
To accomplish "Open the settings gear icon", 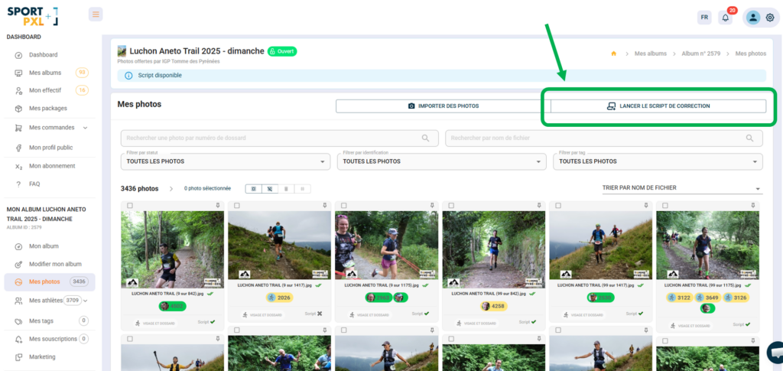I will click(x=770, y=18).
